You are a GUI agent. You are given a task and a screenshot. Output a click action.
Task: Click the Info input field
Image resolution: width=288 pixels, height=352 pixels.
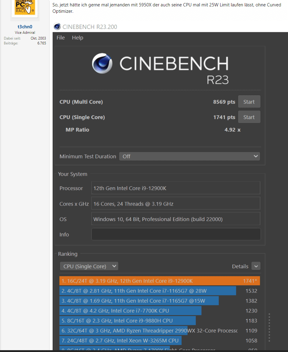click(176, 234)
